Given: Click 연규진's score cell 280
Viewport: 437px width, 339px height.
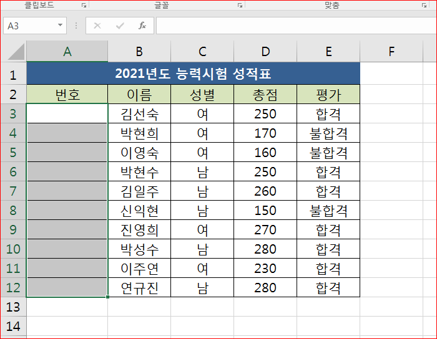Looking at the screenshot, I should [x=265, y=287].
